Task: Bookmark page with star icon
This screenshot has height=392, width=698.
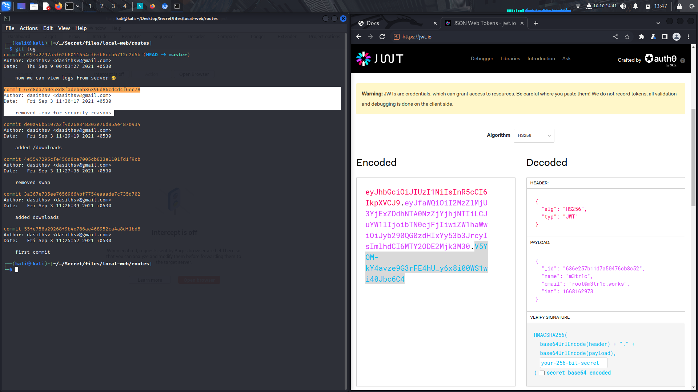Action: (x=627, y=37)
